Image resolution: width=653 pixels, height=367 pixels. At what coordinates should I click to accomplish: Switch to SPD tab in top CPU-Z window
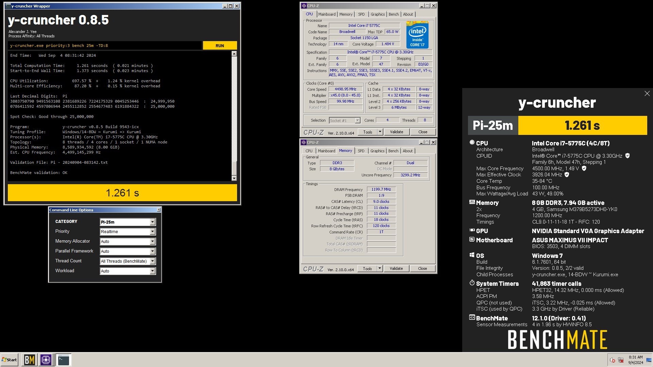pyautogui.click(x=362, y=14)
